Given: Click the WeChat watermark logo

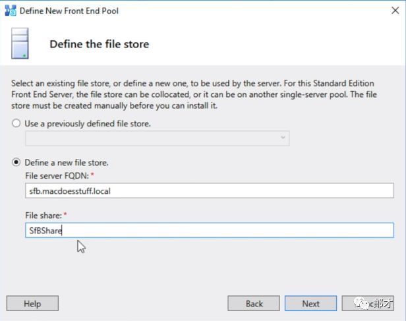Looking at the screenshot, I should point(364,303).
